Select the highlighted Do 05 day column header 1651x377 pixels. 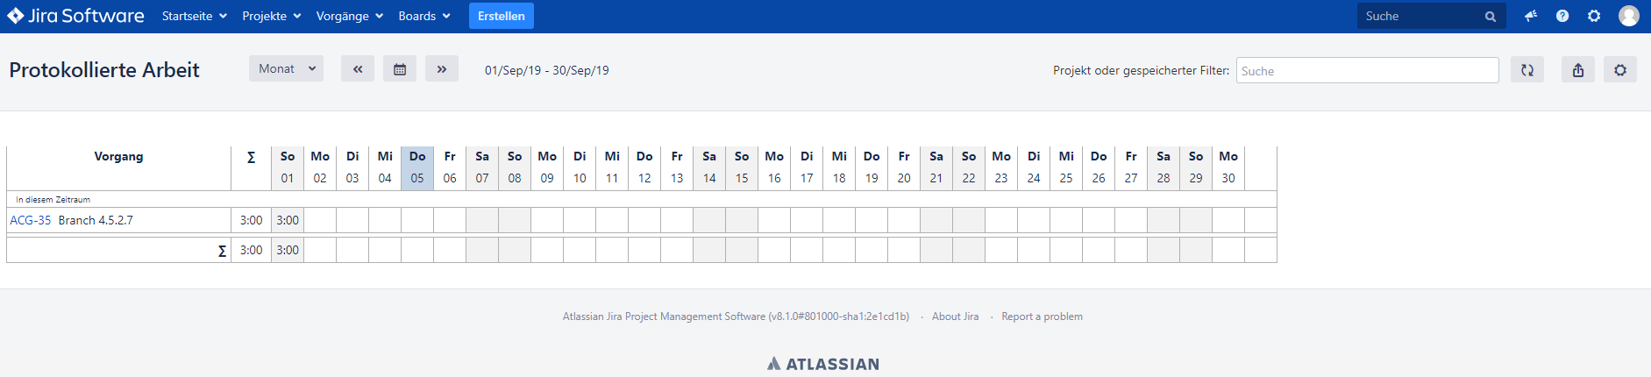pos(417,167)
